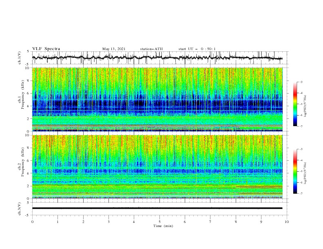The height and width of the screenshot is (249, 323).
Task: Click the "VLF Spectra" plot title
Action: click(46, 49)
